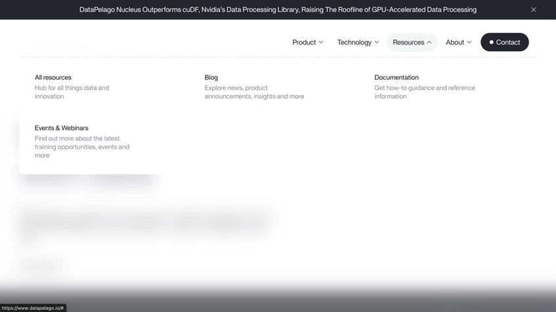The width and height of the screenshot is (556, 312).
Task: Click 'Hub for all things data' description
Action: pos(72,92)
